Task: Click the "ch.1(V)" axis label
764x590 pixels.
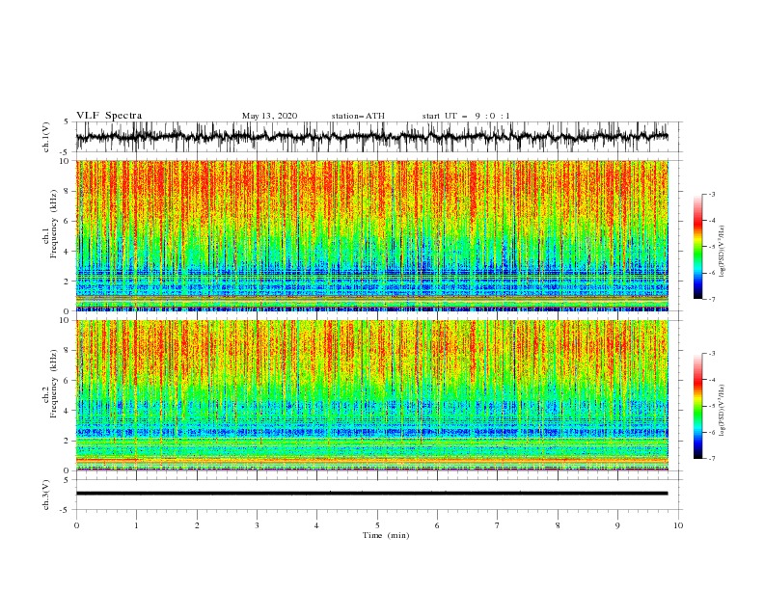Action: coord(46,137)
